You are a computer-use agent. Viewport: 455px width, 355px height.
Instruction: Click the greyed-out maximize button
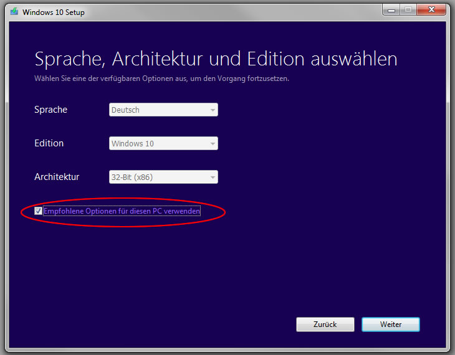(x=409, y=10)
